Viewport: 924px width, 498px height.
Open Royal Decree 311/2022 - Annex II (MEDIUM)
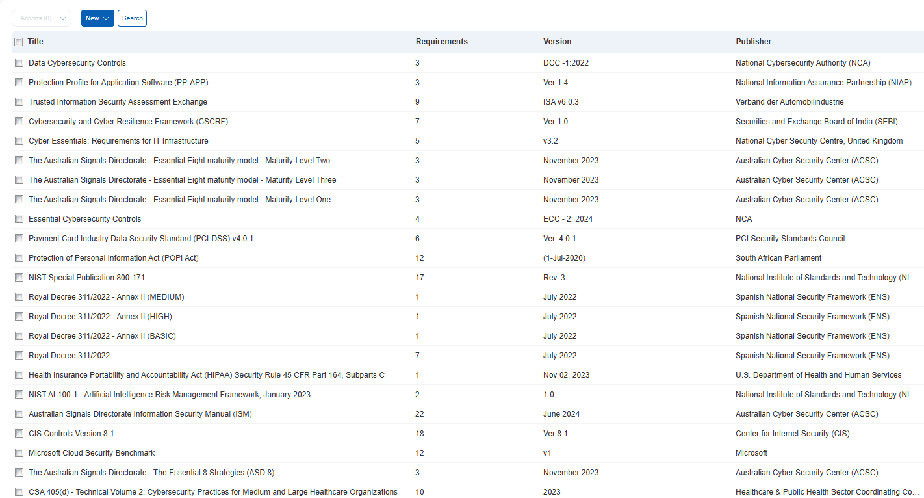point(107,297)
